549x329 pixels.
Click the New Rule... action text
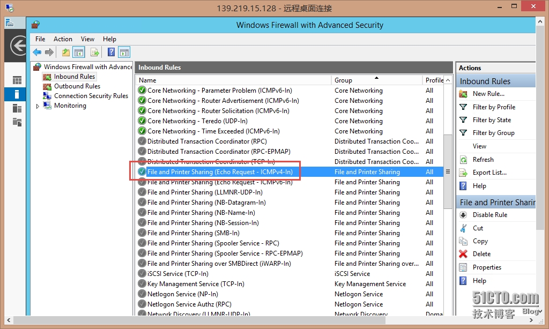488,94
